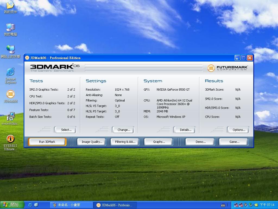The width and height of the screenshot is (278, 209).
Task: Click the SM2.0 Score label
Action: tap(214, 99)
